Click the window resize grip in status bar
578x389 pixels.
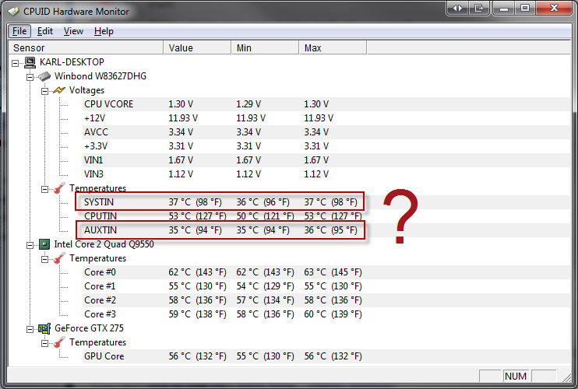click(x=567, y=378)
